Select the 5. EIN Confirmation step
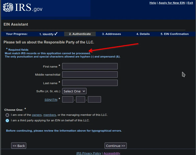Image resolution: width=196 pixels, height=155 pixels. coord(175,34)
